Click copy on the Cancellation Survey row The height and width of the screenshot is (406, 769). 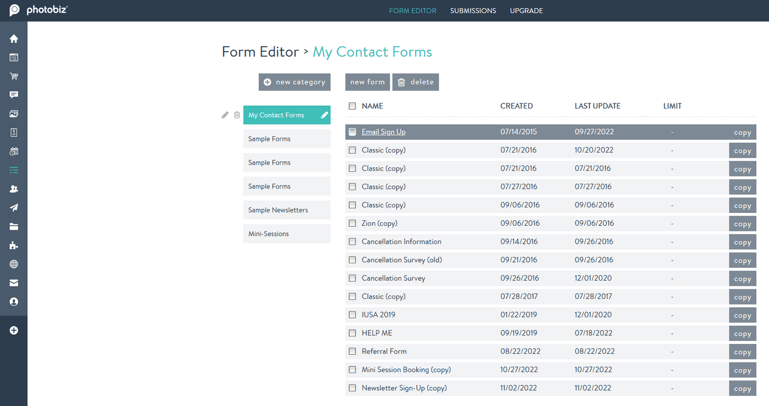coord(742,279)
